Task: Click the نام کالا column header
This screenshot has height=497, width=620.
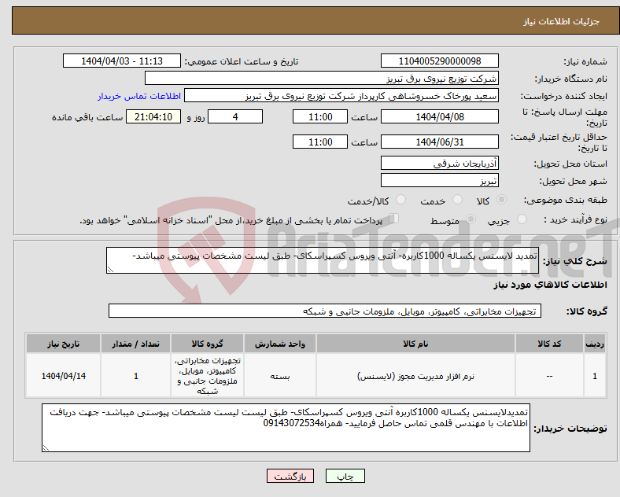Action: [x=415, y=344]
